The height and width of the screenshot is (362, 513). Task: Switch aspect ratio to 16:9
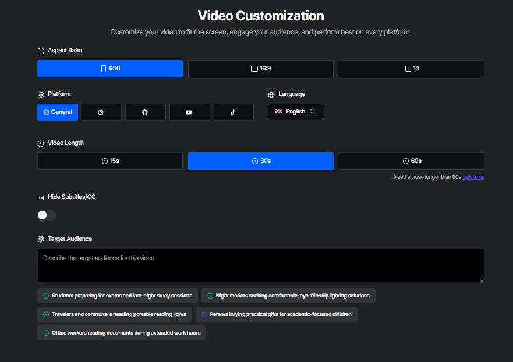260,68
